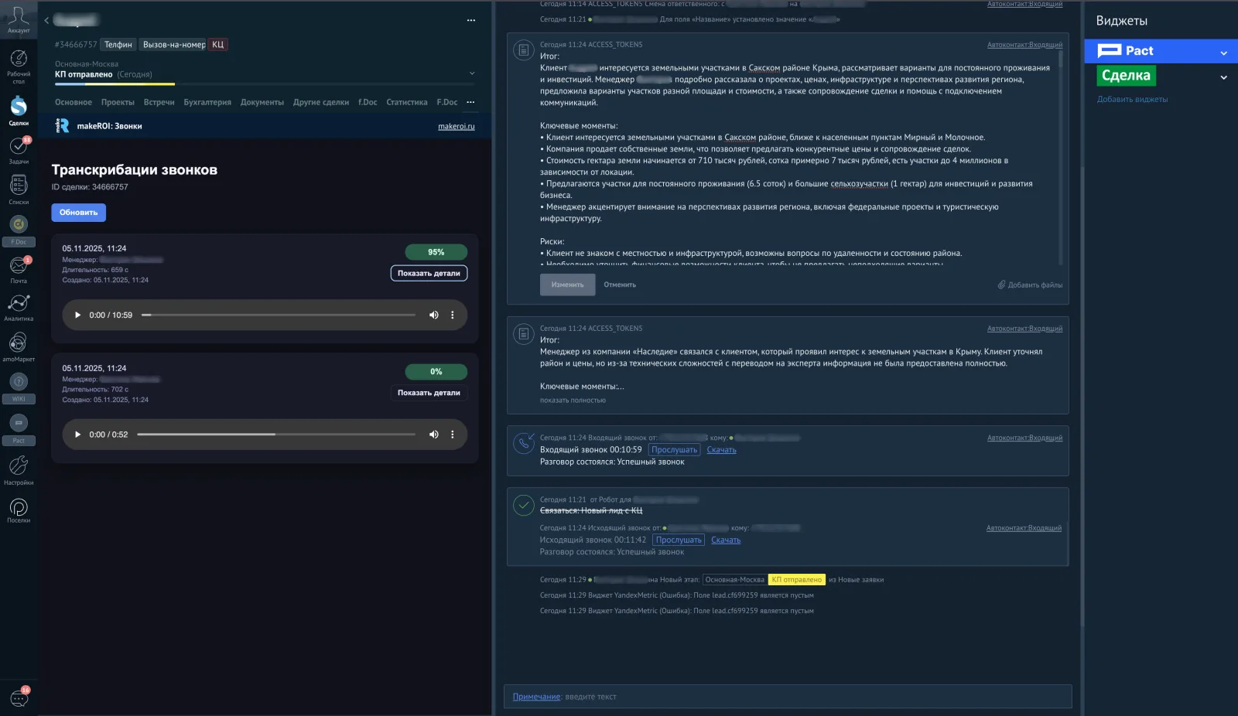Open the deal options three-dot menu
Image resolution: width=1238 pixels, height=716 pixels.
coord(471,20)
